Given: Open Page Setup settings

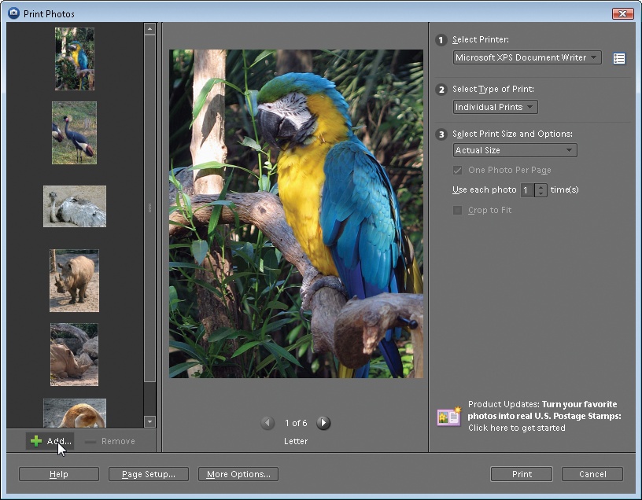Looking at the screenshot, I should [148, 474].
